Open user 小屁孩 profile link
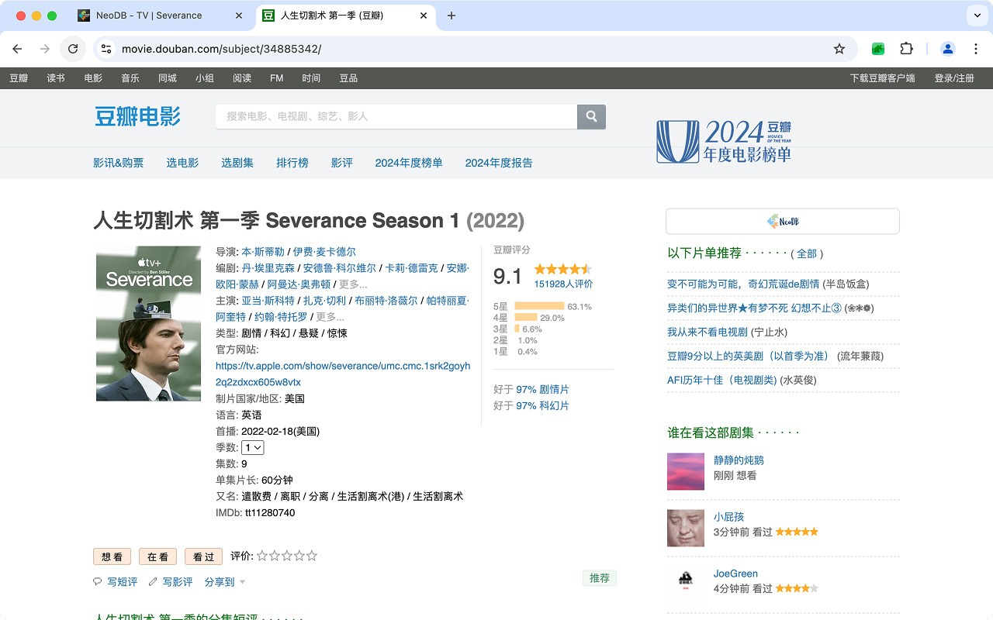Screen dimensions: 993x620 point(728,517)
